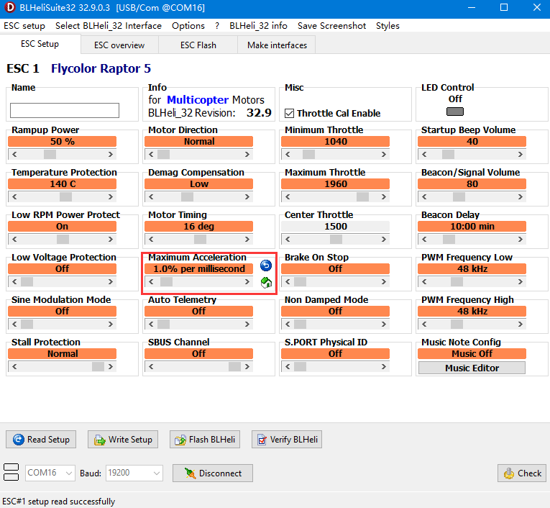Click the Rampup Power slider right arrow
Screen dimensions: 550x508
click(111, 154)
